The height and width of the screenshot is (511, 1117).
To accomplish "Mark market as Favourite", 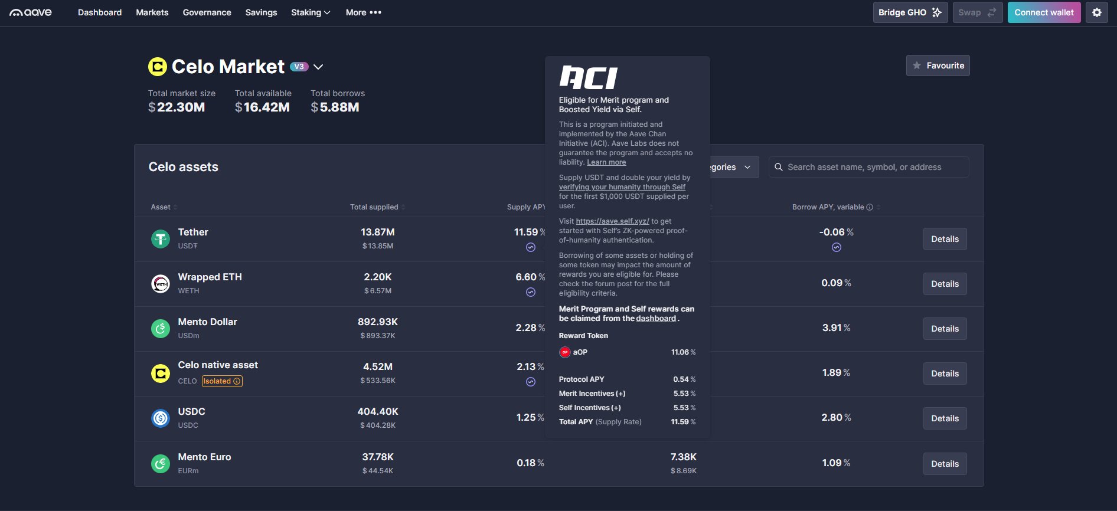I will pos(938,65).
